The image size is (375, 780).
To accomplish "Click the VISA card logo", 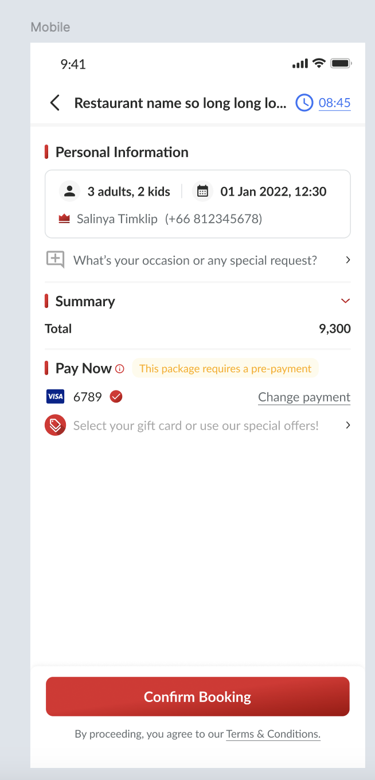I will click(55, 396).
